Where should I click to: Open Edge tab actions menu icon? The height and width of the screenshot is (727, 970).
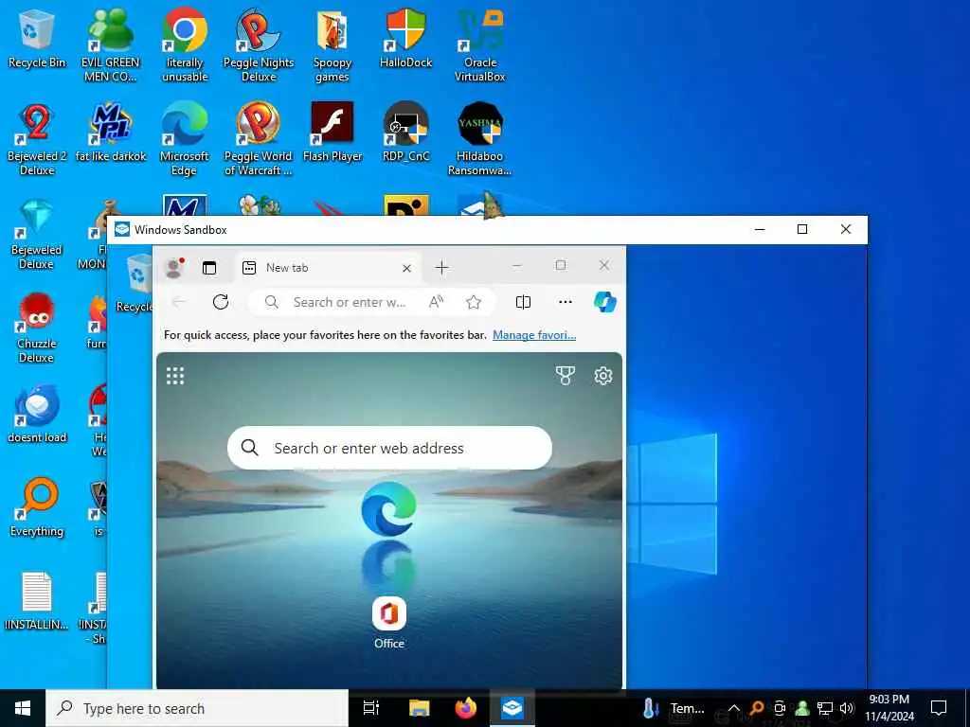coord(209,268)
